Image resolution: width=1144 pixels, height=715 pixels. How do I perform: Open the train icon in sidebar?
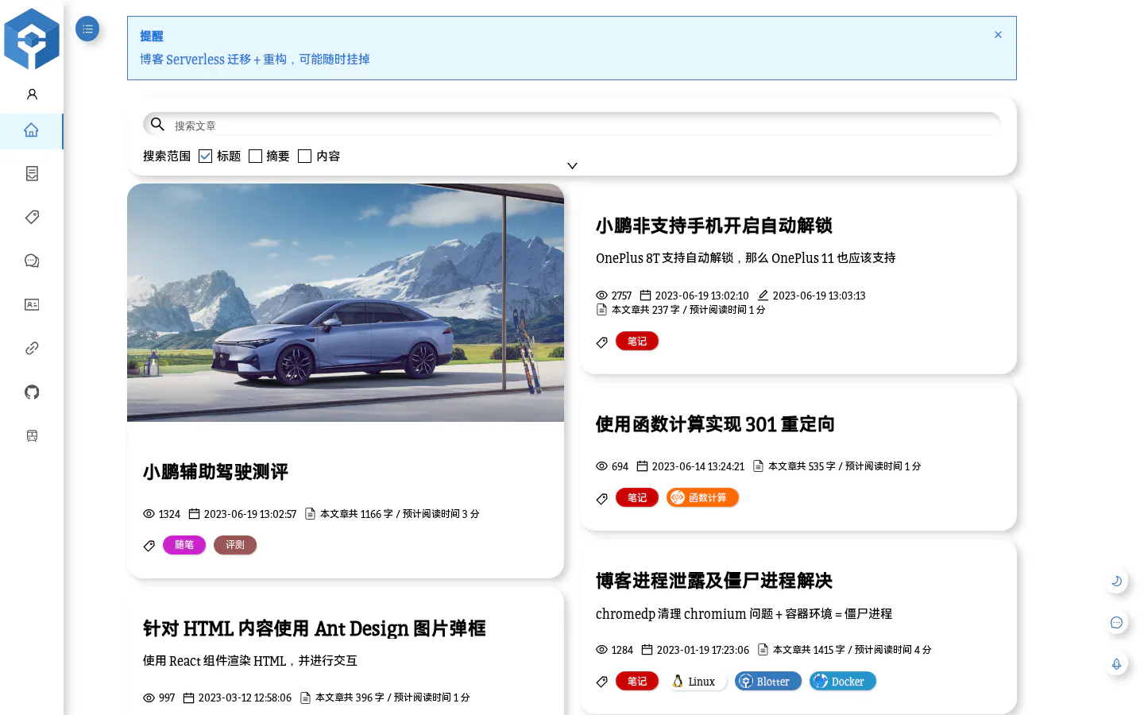coord(32,435)
